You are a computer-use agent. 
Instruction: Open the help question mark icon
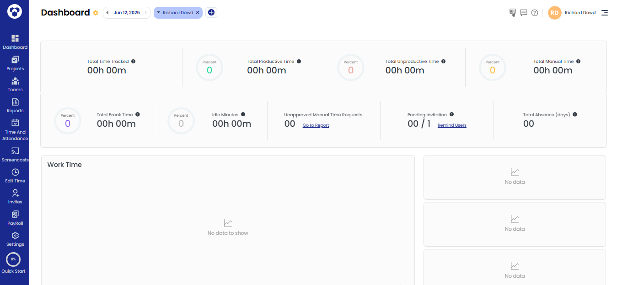tap(534, 12)
